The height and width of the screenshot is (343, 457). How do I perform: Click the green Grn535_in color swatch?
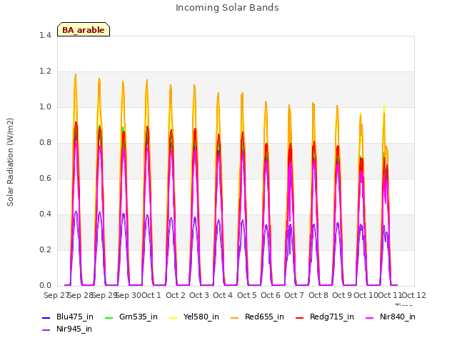tap(109, 317)
